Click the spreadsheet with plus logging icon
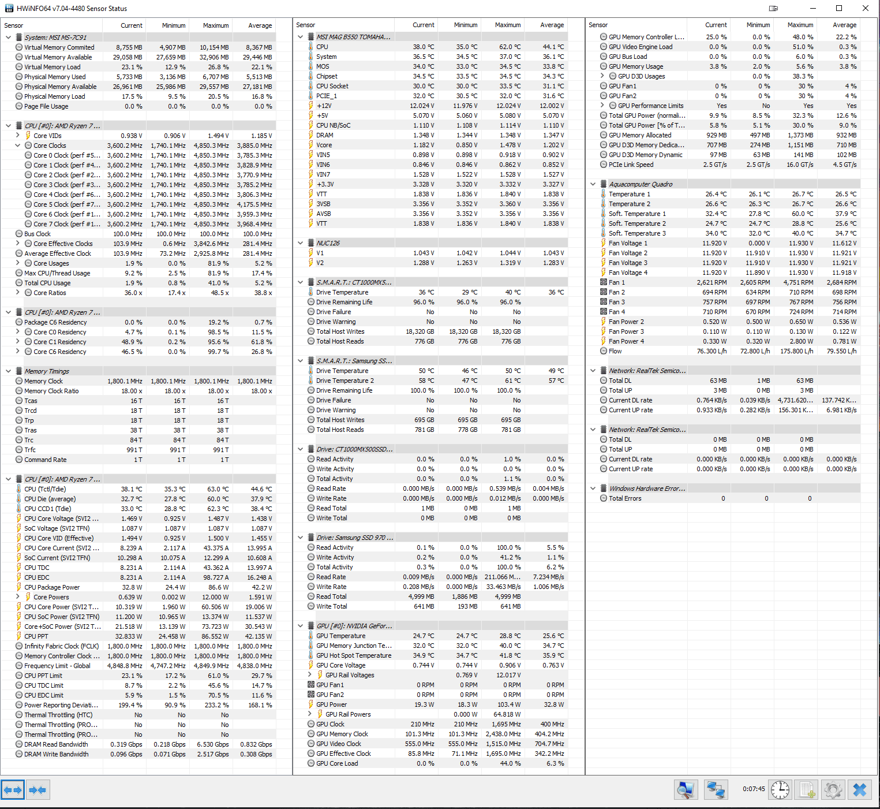Screen dimensions: 880x809 click(x=807, y=790)
